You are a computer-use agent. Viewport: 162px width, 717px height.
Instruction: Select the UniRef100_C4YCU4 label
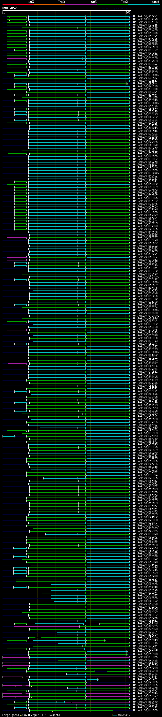[145, 366]
